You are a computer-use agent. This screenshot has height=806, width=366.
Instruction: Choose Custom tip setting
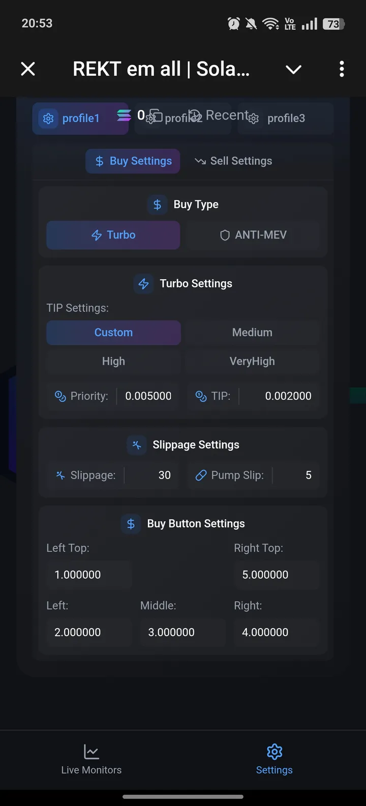(x=113, y=333)
